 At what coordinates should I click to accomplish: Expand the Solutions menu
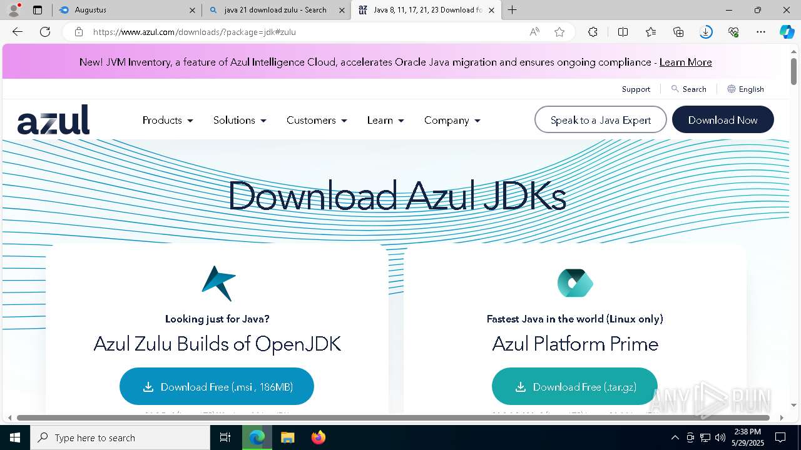240,120
